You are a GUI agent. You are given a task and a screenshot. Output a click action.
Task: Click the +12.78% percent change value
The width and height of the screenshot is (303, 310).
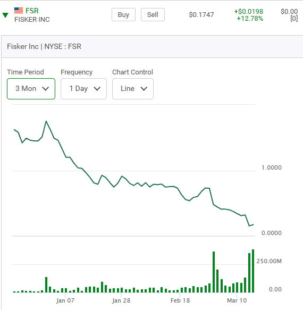click(x=250, y=19)
